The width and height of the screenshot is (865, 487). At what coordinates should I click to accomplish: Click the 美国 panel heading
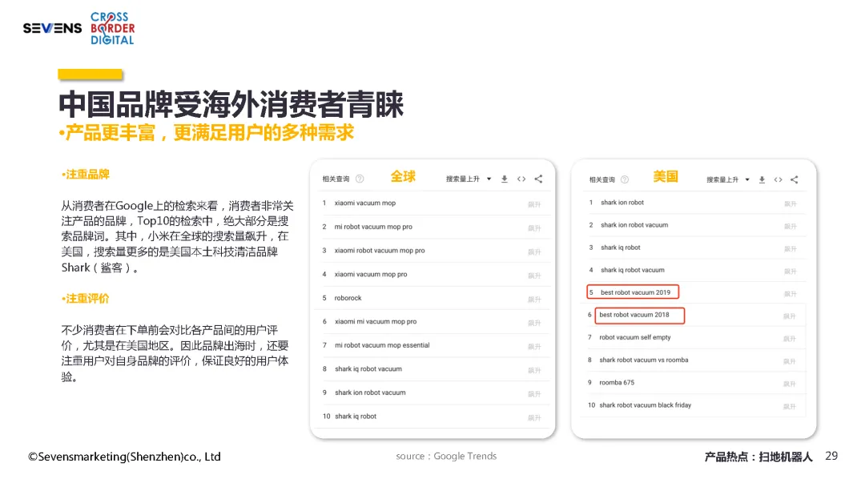point(666,176)
